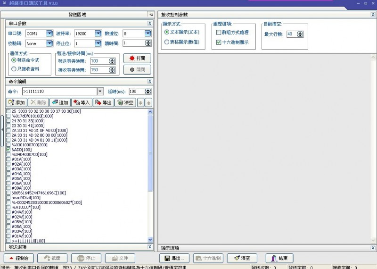Close the serial port with 關閉
The image size is (377, 269).
pos(137,69)
